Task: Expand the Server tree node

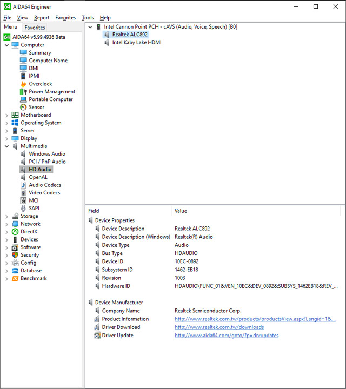Action: point(6,131)
